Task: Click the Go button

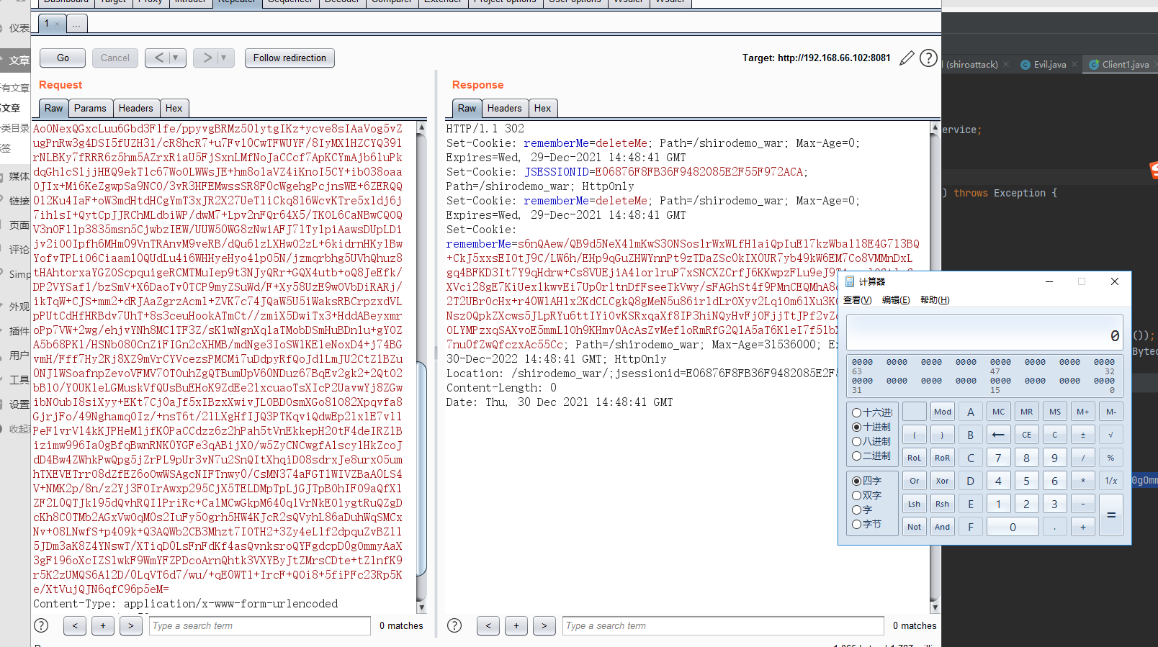Action: tap(63, 58)
